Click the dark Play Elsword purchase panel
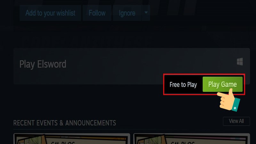 [x=132, y=66]
